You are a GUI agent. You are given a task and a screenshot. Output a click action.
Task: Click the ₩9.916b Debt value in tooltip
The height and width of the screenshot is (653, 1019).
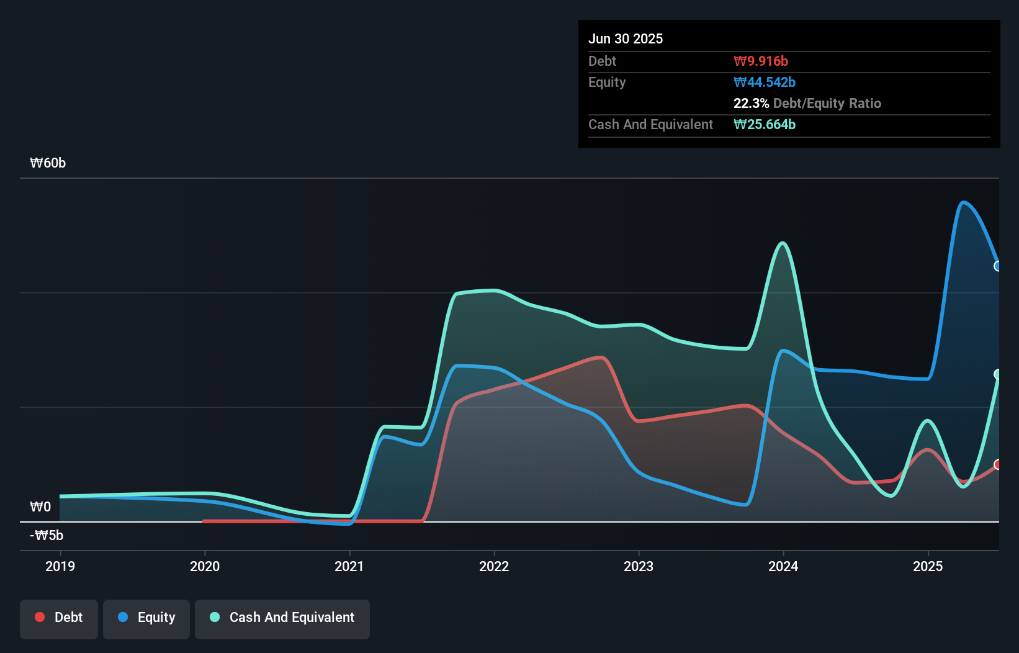(x=761, y=61)
